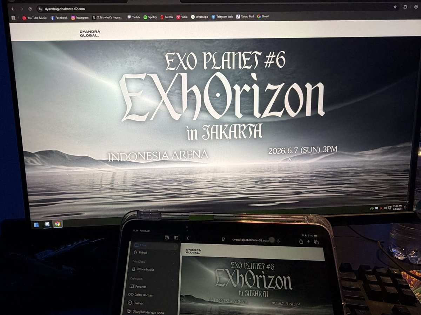The width and height of the screenshot is (421, 315).
Task: Add a new tab with the plus icon
Action: [x=309, y=242]
